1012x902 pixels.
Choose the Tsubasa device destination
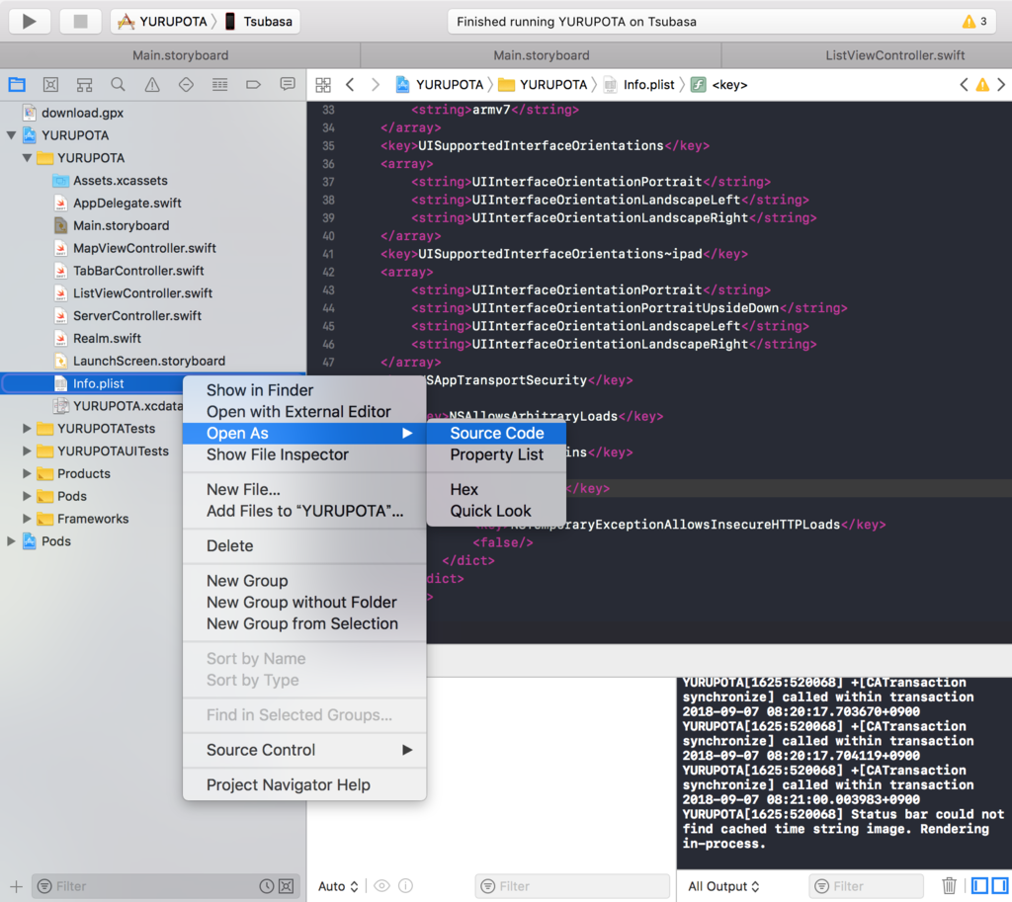[258, 22]
